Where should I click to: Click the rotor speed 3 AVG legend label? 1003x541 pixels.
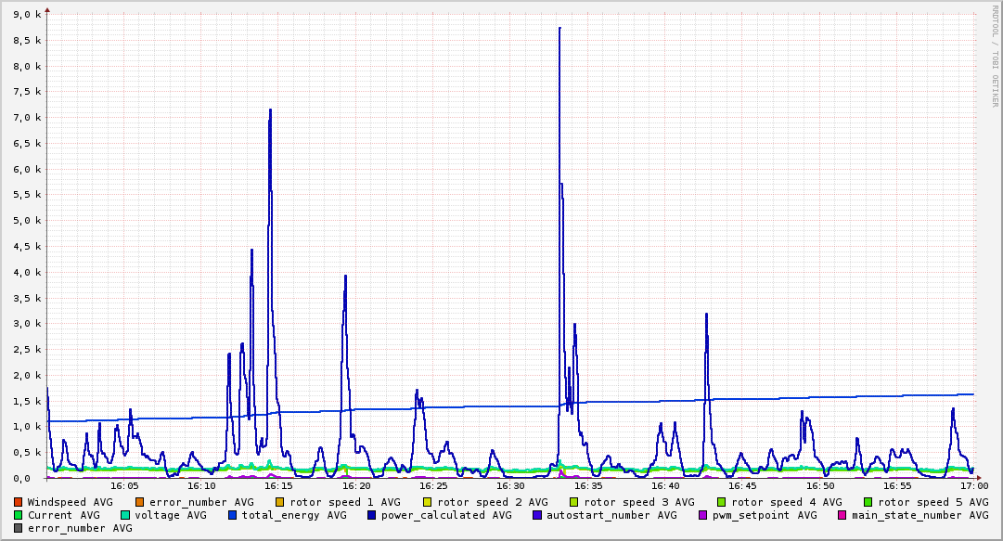[638, 503]
